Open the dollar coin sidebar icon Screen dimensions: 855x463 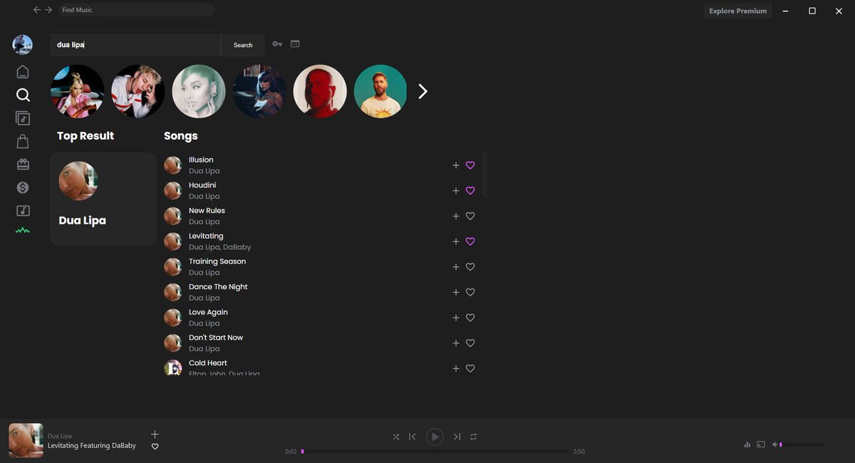(23, 187)
